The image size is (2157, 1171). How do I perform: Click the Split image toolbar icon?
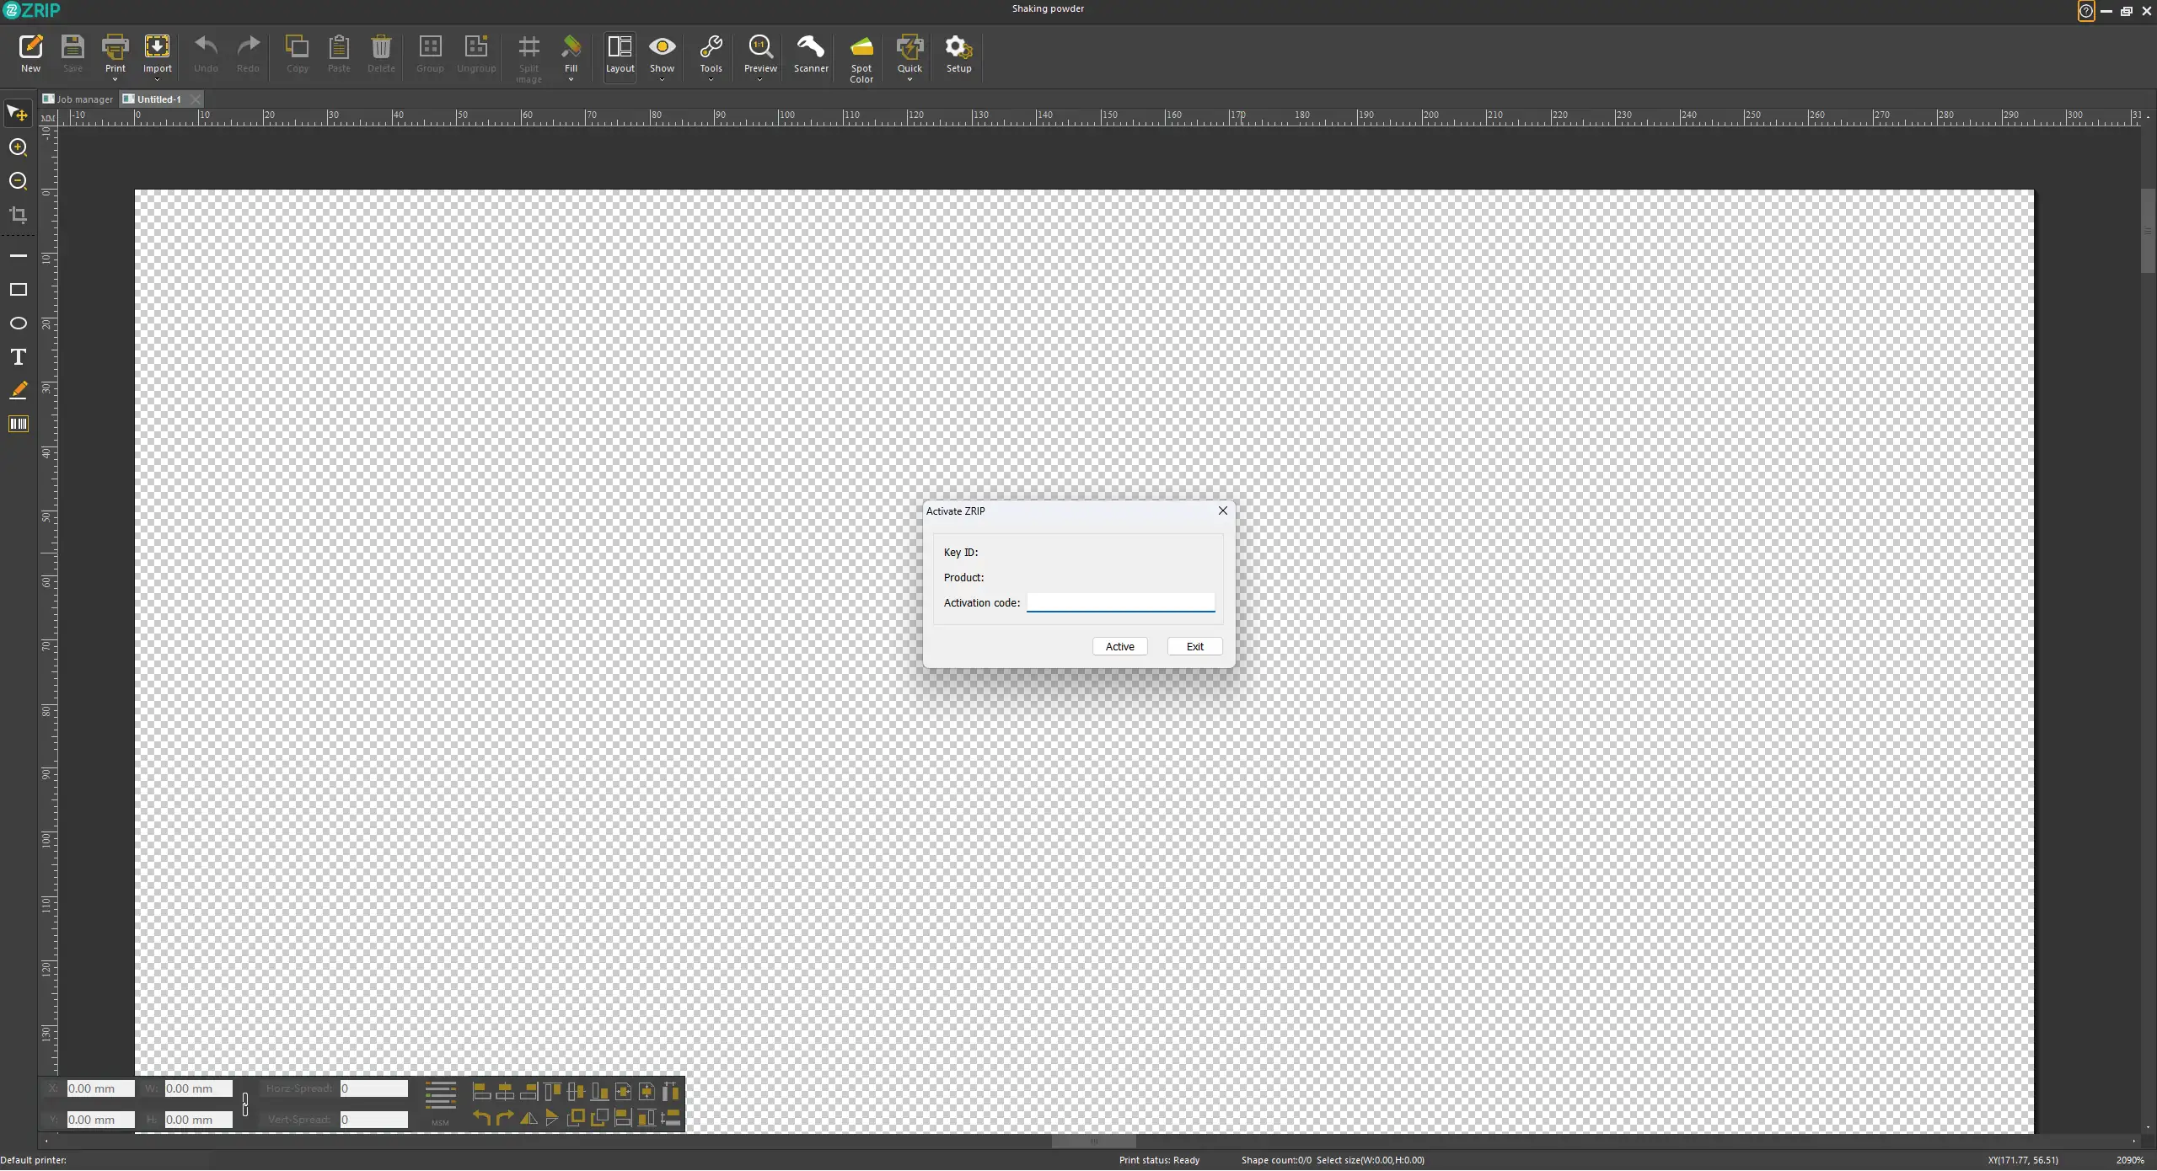(529, 47)
